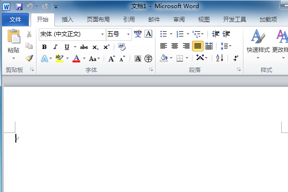Switch to the 视图 tab

click(x=204, y=20)
